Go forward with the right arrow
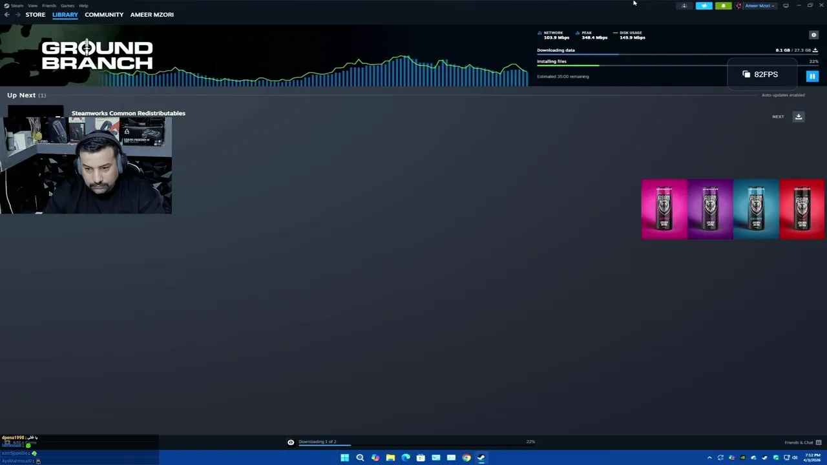Screen dimensions: 827x465 tap(17, 14)
